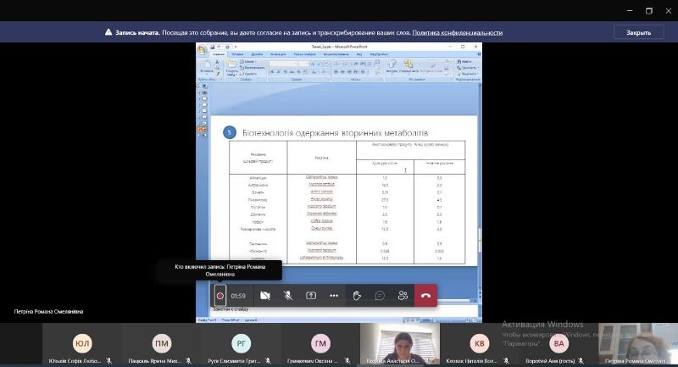Expand the Макет layout dropdown
The width and height of the screenshot is (678, 367).
[253, 62]
